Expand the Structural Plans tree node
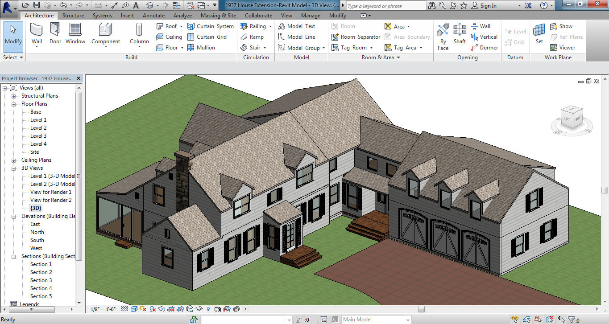This screenshot has height=324, width=609. click(13, 96)
